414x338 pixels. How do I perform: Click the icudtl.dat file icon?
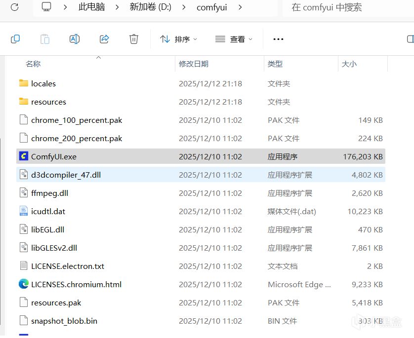pyautogui.click(x=24, y=211)
